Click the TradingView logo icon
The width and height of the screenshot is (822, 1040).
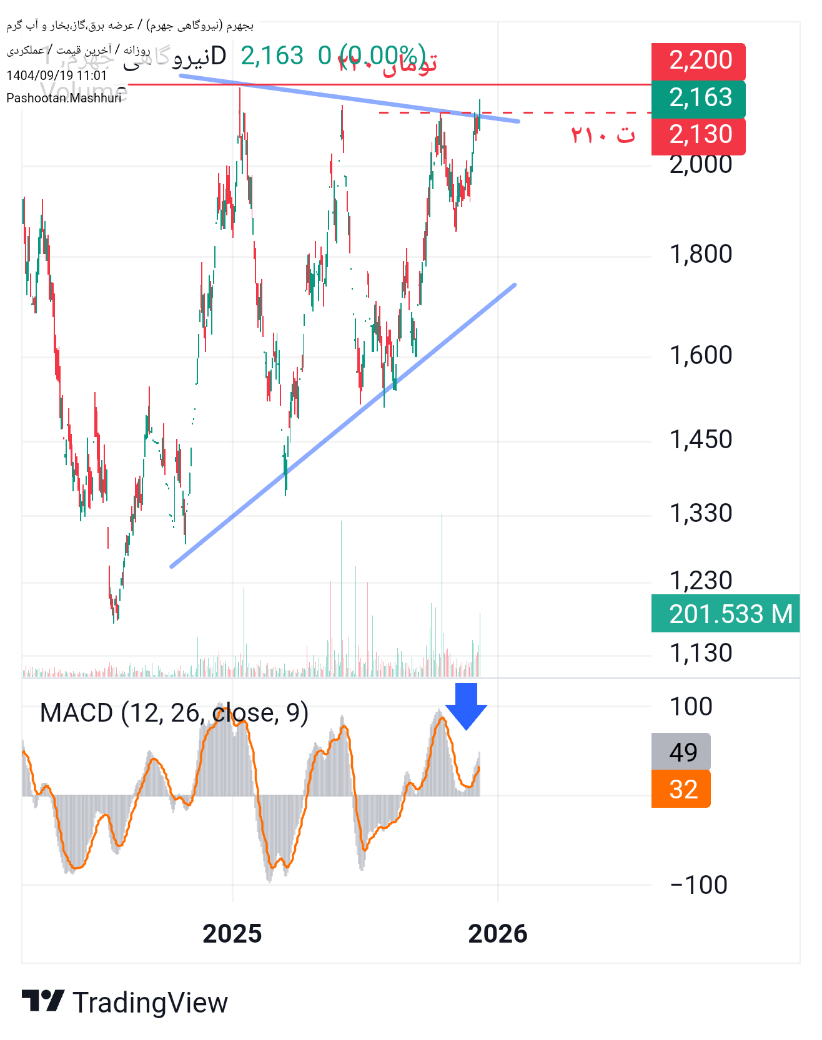pyautogui.click(x=42, y=1001)
